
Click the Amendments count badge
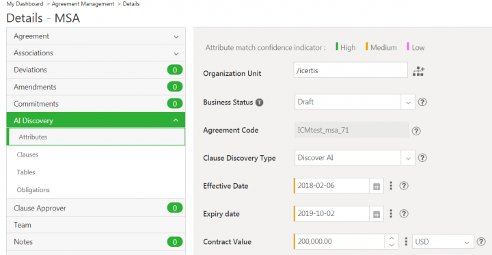coord(175,87)
